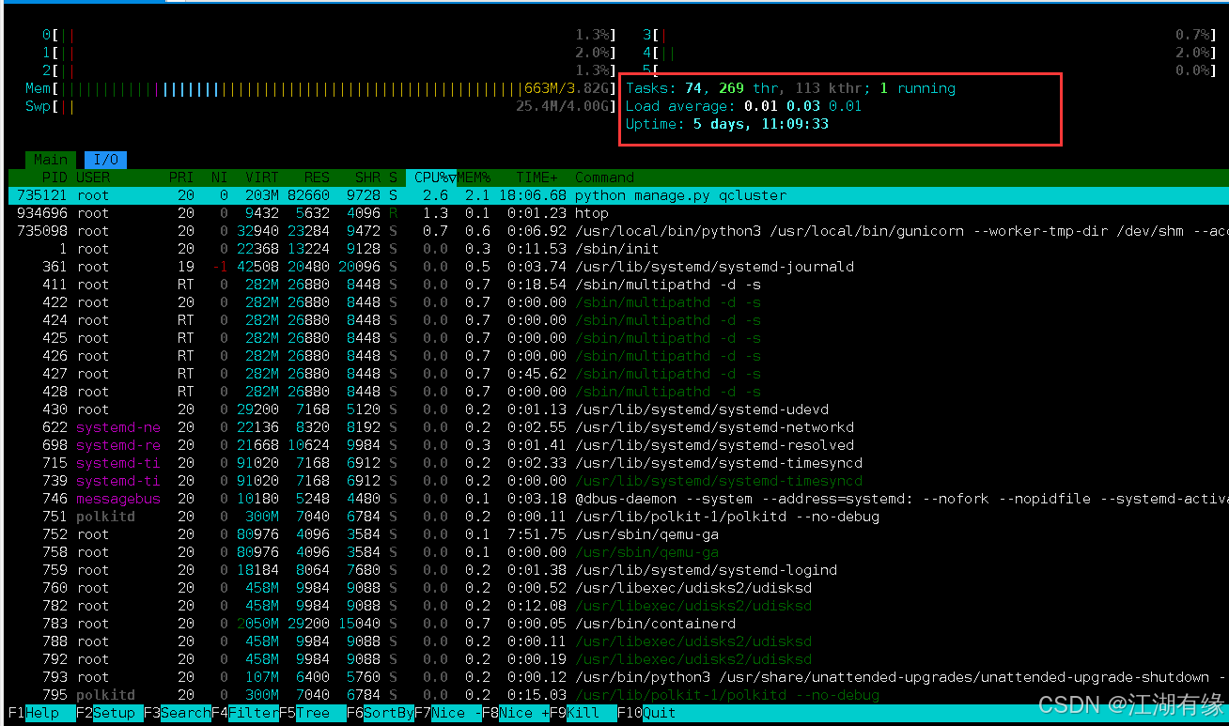1229x726 pixels.
Task: Sort by NI column header
Action: [x=219, y=178]
